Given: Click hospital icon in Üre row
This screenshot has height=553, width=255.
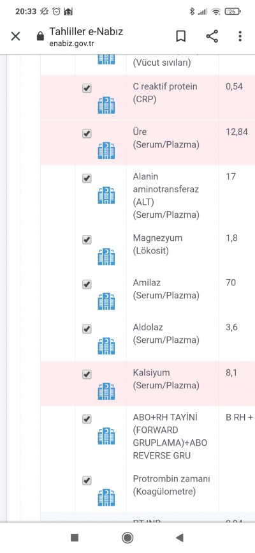Looking at the screenshot, I should click(106, 151).
